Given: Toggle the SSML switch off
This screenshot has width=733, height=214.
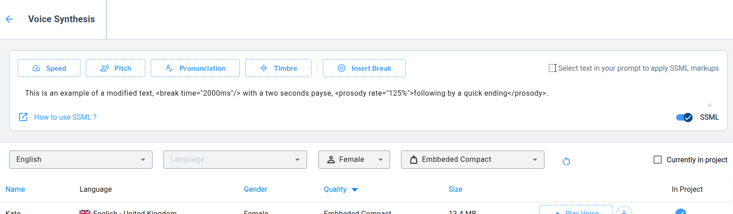Looking at the screenshot, I should (684, 117).
